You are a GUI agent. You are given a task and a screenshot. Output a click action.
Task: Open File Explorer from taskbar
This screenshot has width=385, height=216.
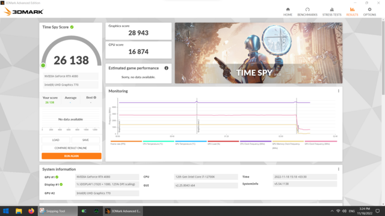(19, 211)
